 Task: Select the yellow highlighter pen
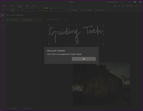click(x=46, y=9)
